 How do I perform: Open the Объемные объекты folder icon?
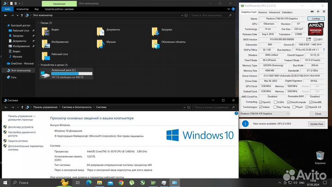(x=155, y=44)
